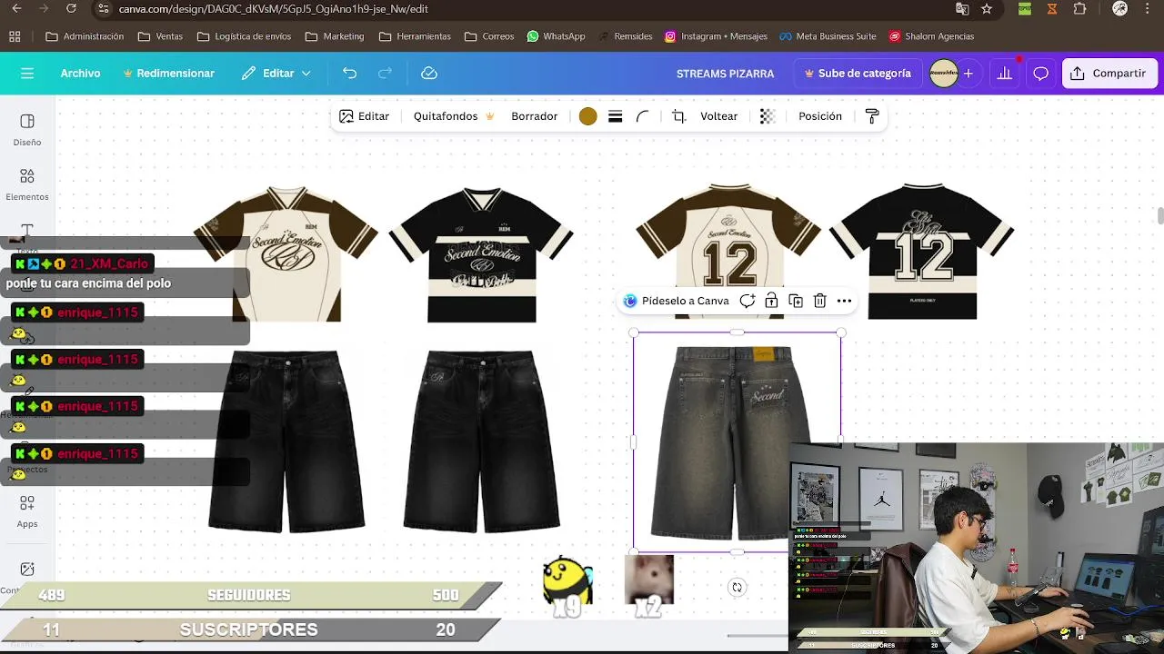Select the cream and brown jersey front image
This screenshot has height=654, width=1164.
(286, 253)
